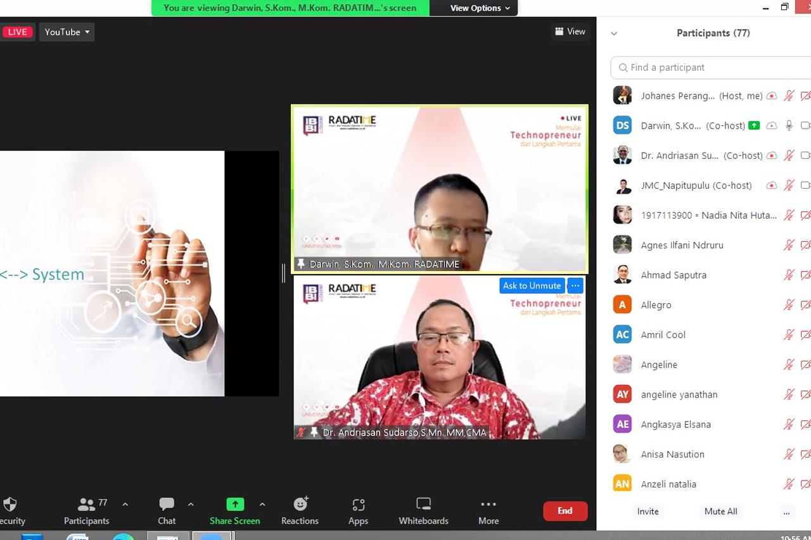Click the Find a participant search field
Viewport: 811px width, 540px height.
[711, 67]
